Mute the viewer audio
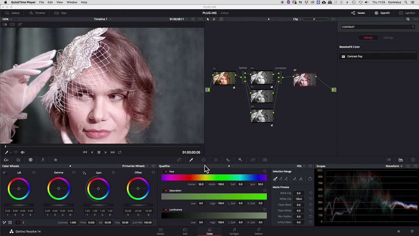This screenshot has width=419, height=236. 22,152
